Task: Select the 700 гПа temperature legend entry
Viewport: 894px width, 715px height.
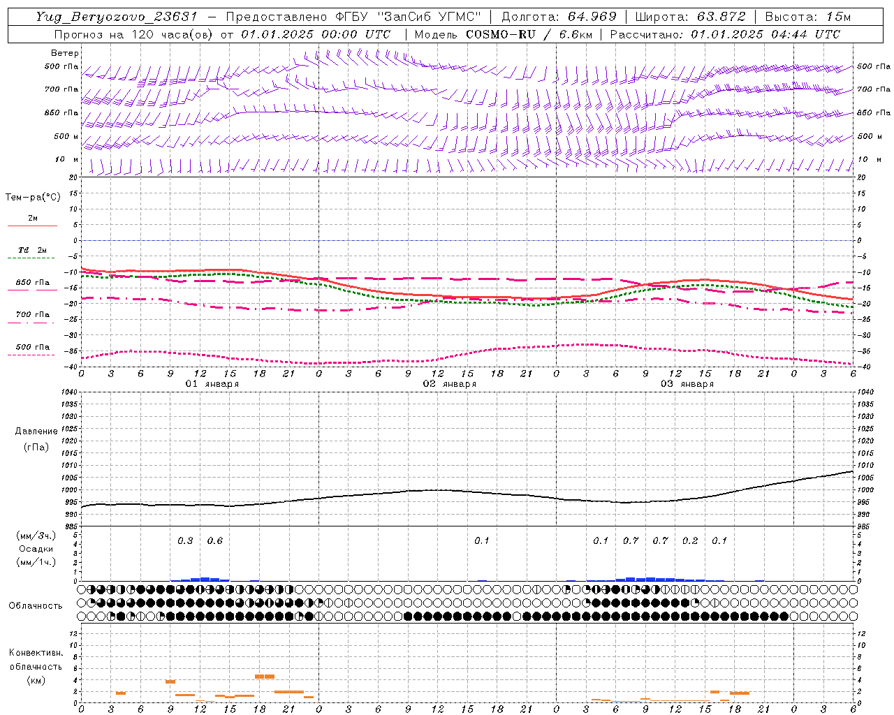Action: pos(33,315)
